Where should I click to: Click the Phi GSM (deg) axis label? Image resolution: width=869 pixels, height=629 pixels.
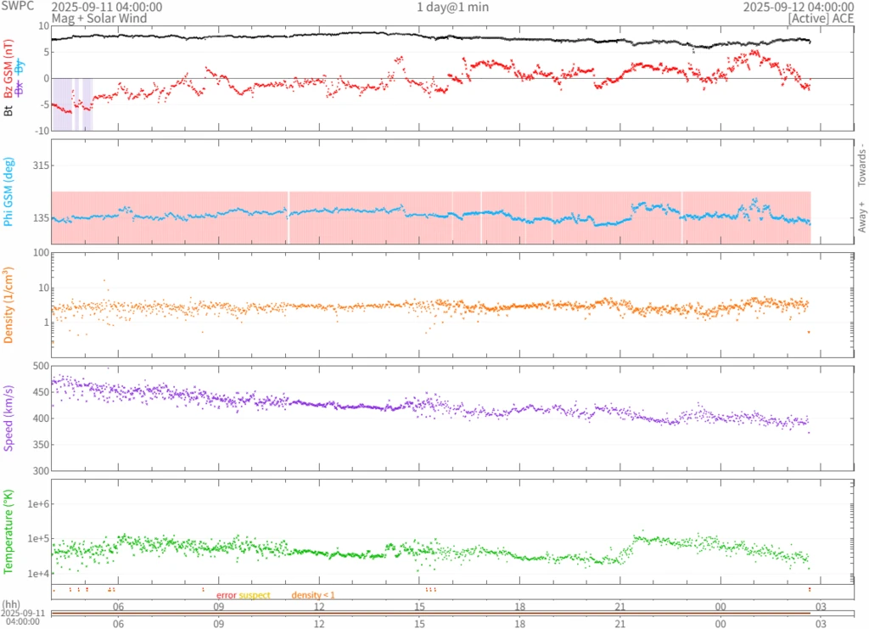[x=8, y=192]
